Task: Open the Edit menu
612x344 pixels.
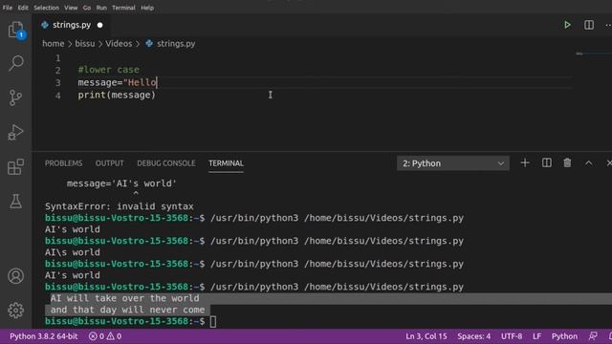Action: [x=23, y=8]
